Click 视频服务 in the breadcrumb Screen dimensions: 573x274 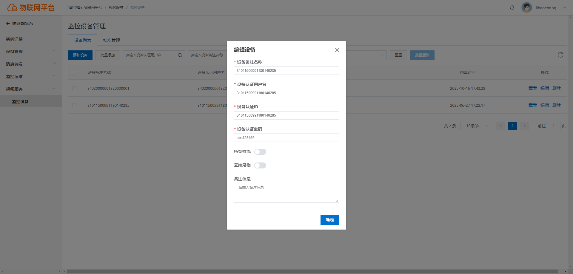(x=116, y=8)
